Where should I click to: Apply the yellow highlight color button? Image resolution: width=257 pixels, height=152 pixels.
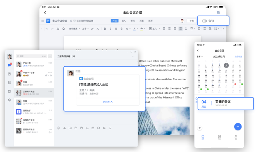pos(141,29)
